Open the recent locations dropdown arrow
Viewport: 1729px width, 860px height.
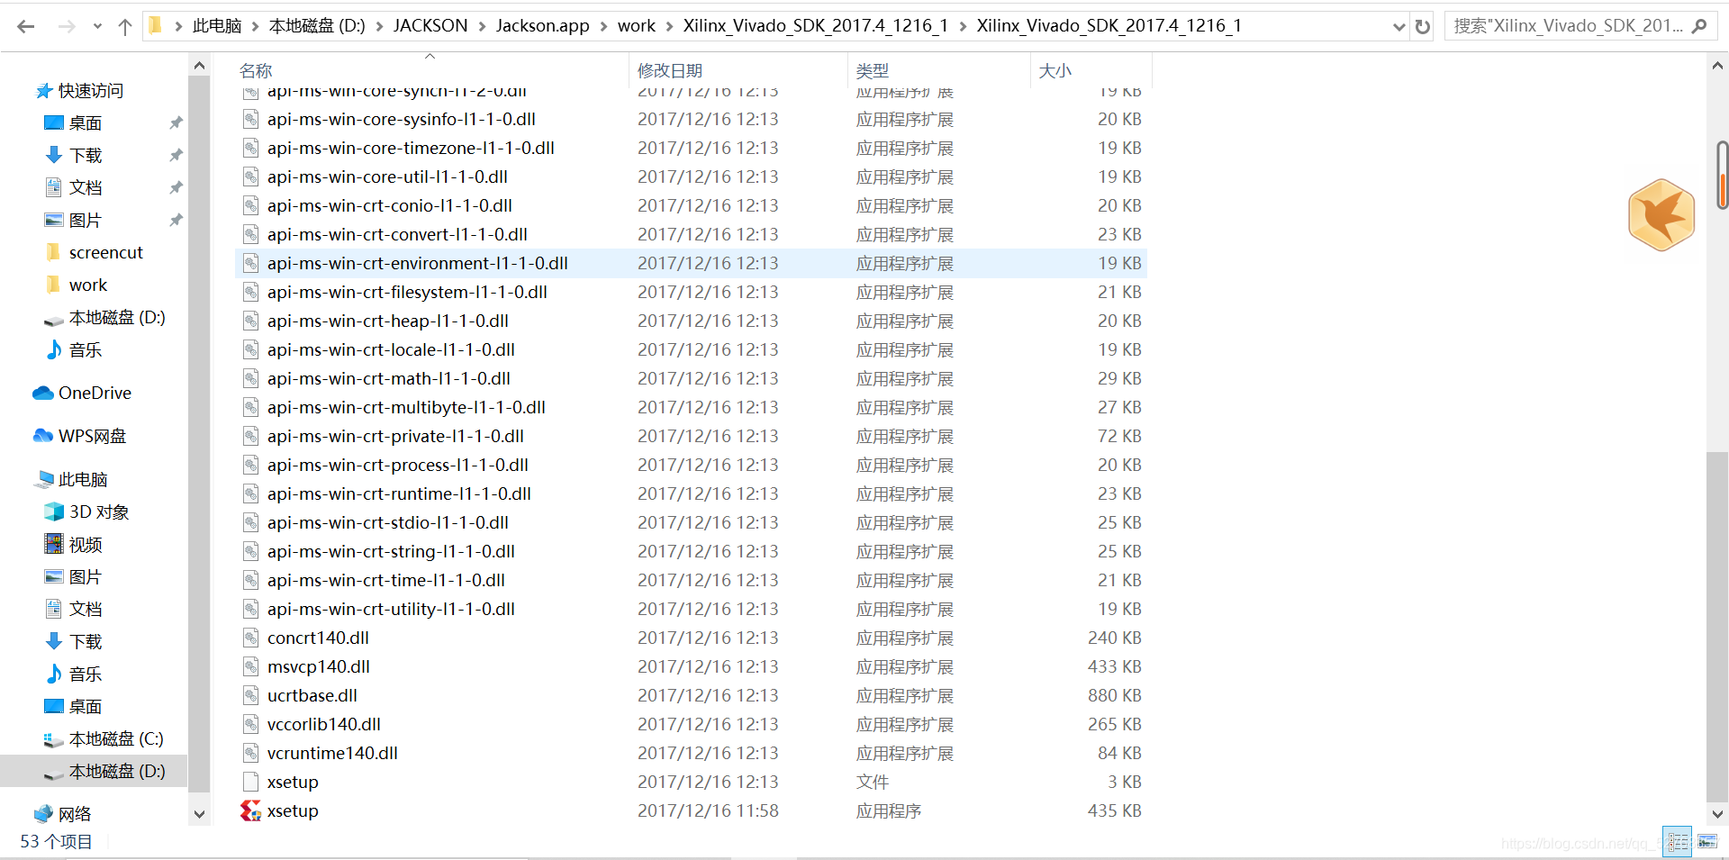[97, 26]
